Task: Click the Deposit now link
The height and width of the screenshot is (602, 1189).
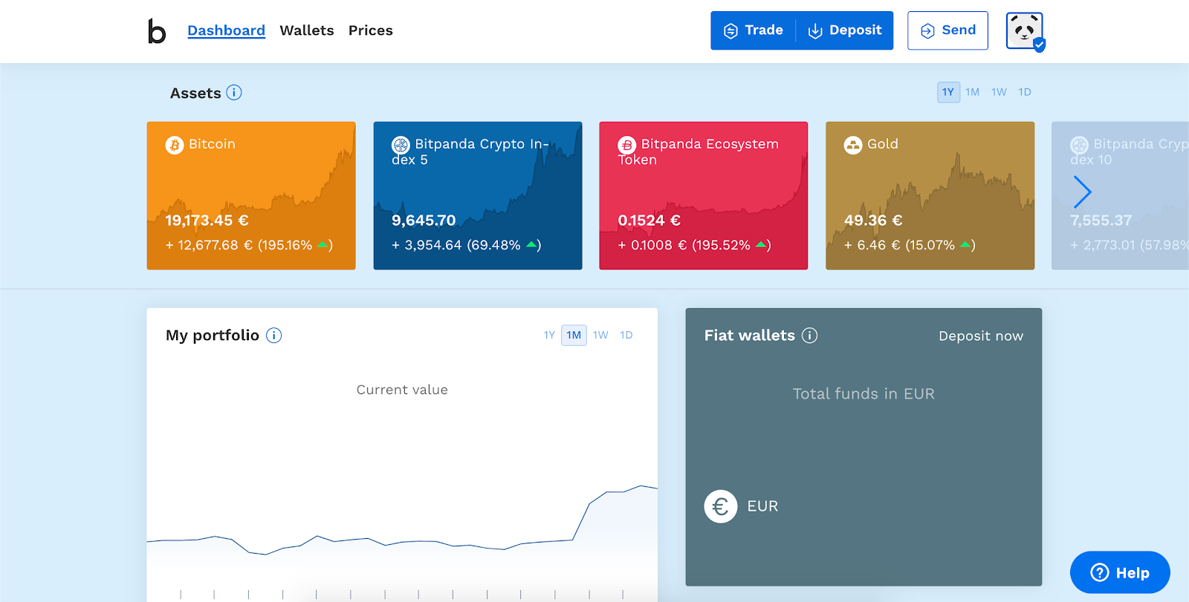Action: 981,336
